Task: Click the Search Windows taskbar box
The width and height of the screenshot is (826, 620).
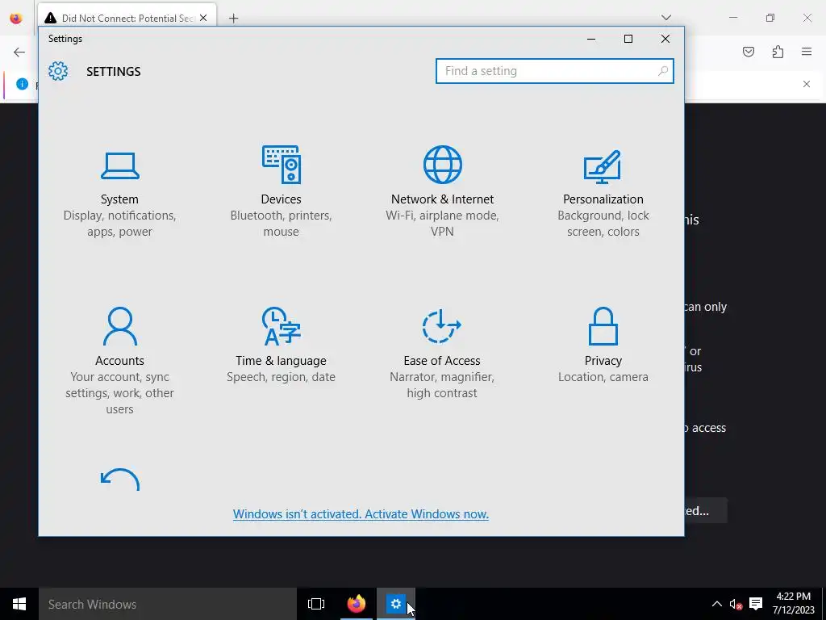Action: (168, 604)
